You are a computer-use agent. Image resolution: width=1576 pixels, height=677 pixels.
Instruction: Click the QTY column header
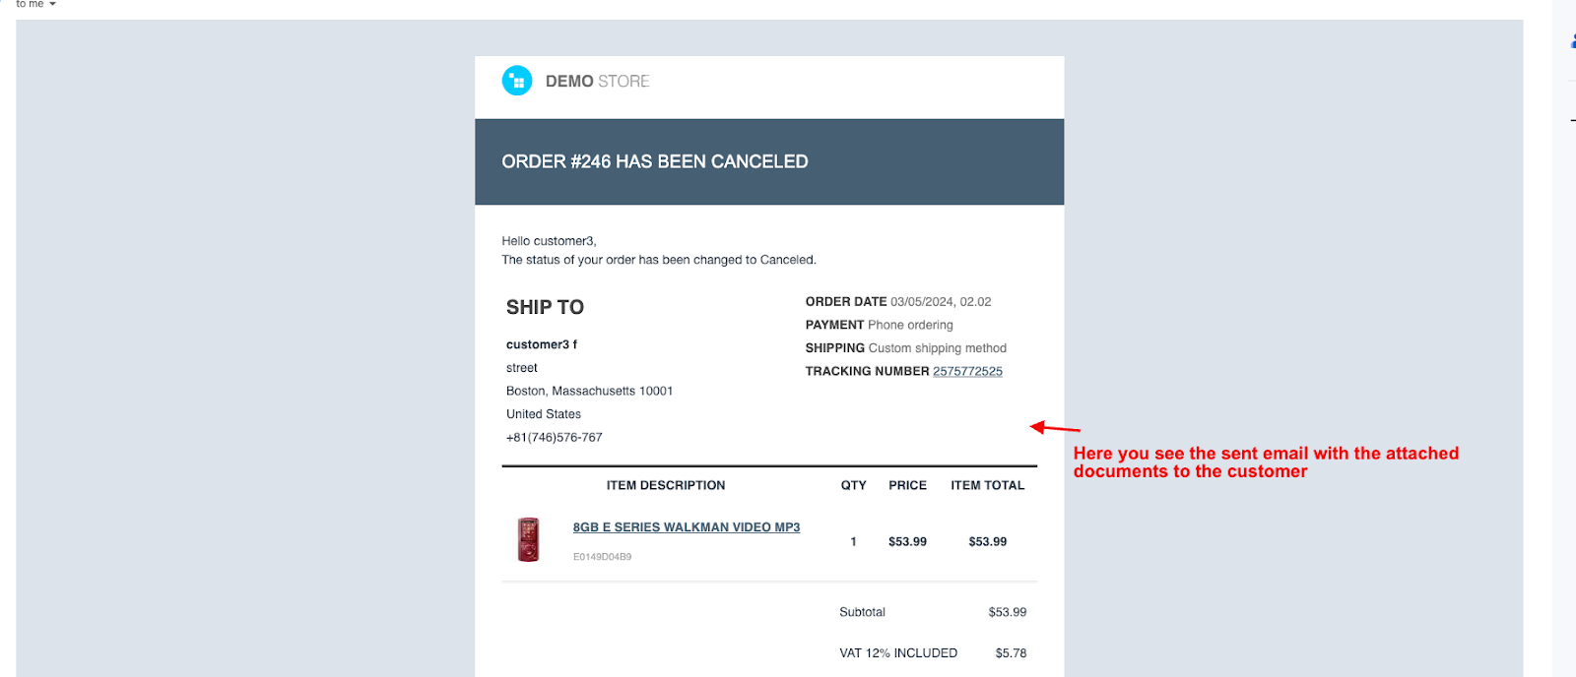[853, 486]
